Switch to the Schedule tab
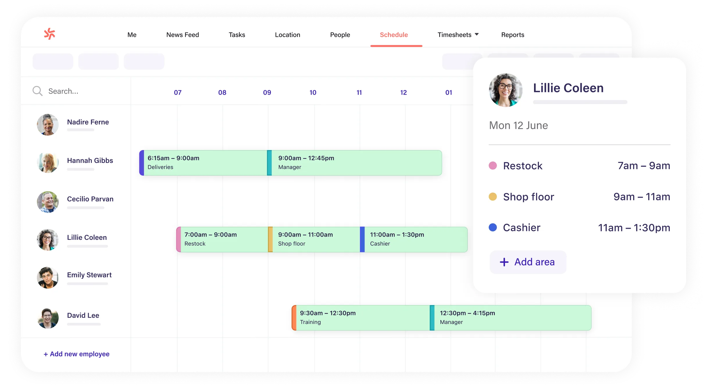Screen dimensions: 707x389 pos(394,35)
